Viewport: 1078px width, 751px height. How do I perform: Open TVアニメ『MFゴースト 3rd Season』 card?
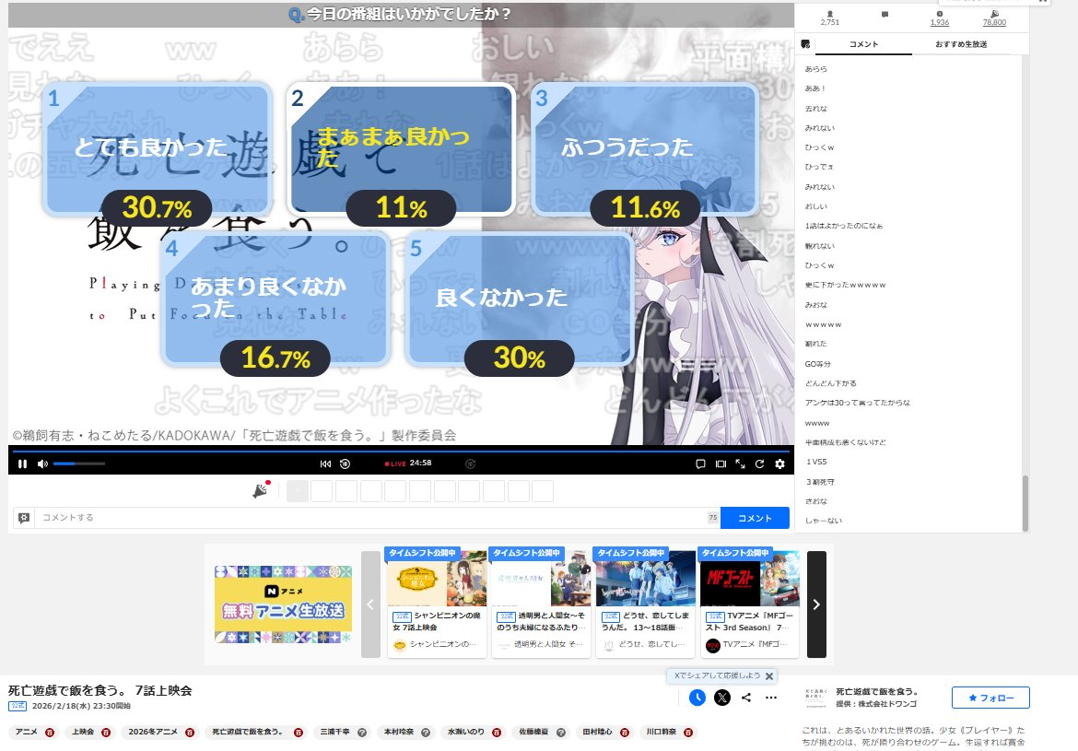pos(749,604)
